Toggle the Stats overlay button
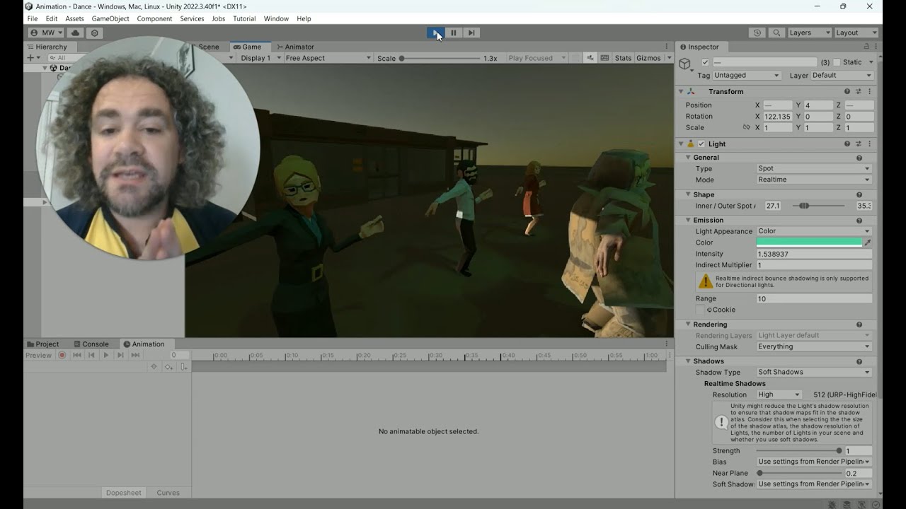This screenshot has width=906, height=509. 623,58
